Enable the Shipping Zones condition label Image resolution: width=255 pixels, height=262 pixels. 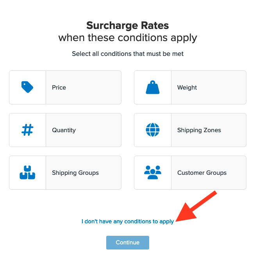coord(199,130)
